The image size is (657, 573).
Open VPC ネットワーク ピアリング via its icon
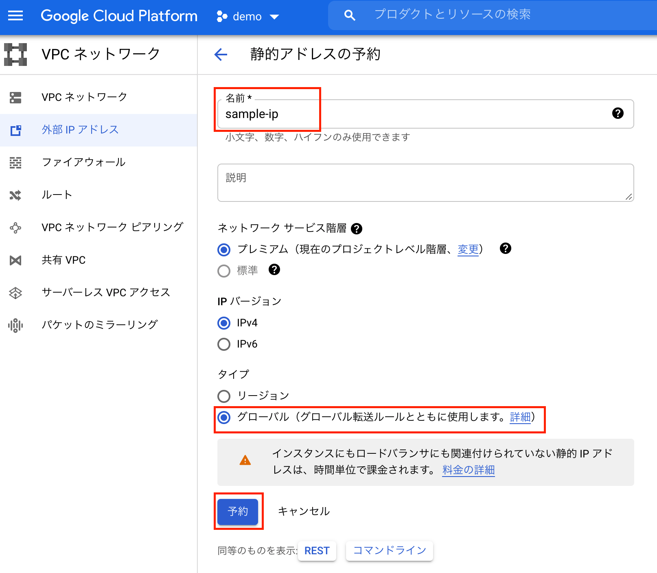(x=15, y=227)
